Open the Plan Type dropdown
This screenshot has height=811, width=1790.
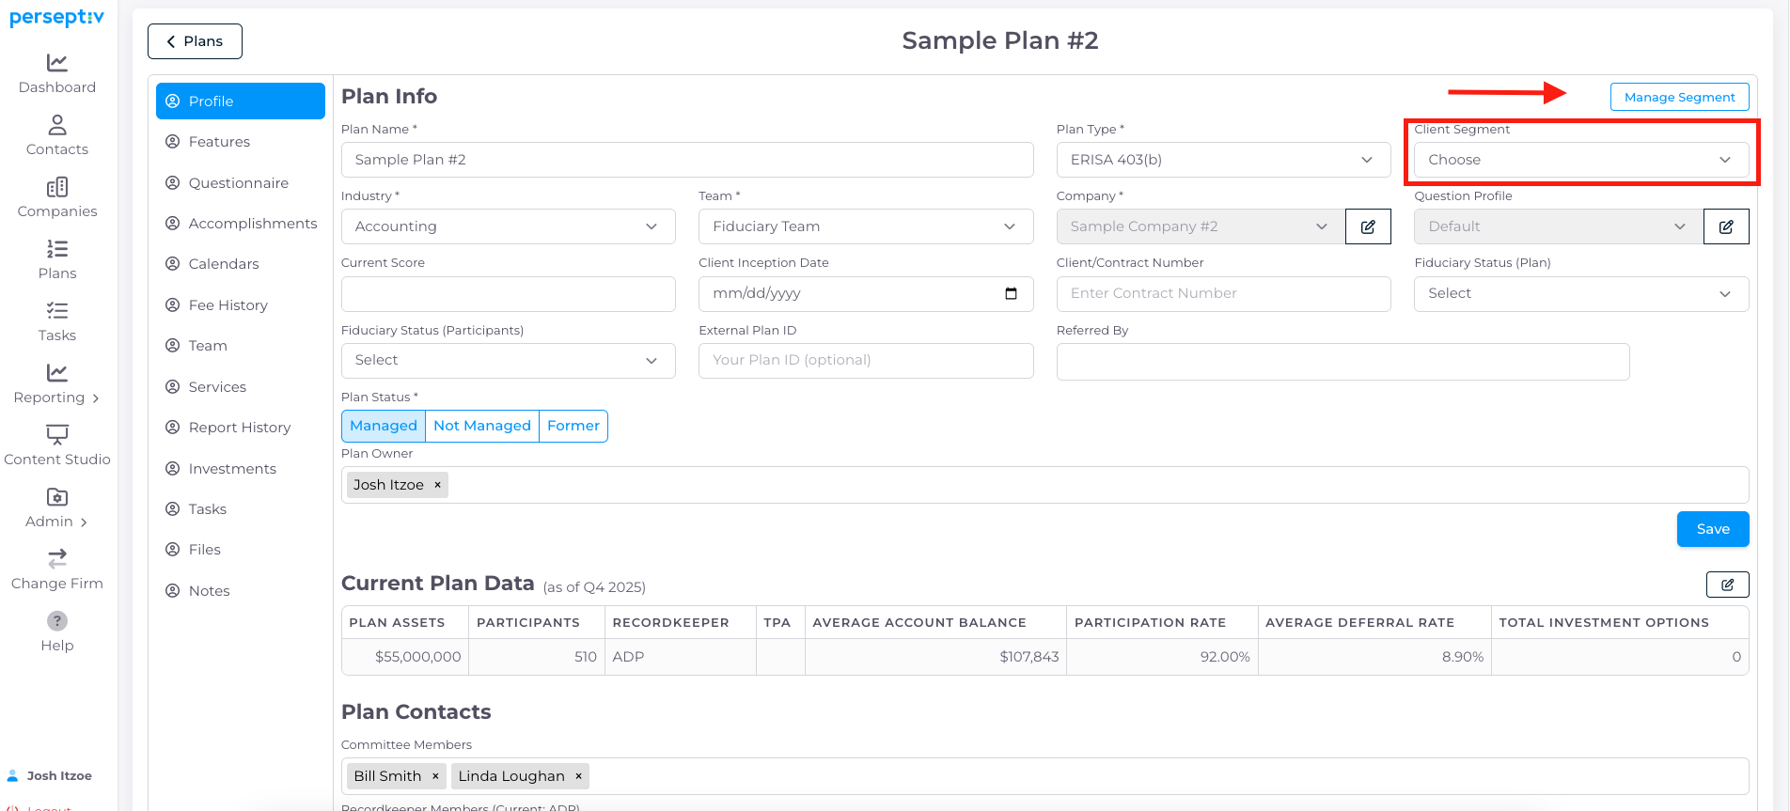click(1223, 160)
